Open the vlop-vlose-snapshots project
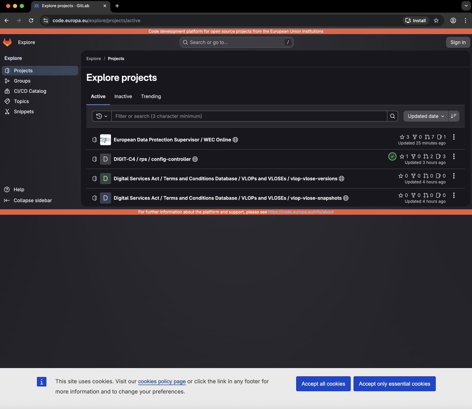Image resolution: width=472 pixels, height=409 pixels. 227,198
